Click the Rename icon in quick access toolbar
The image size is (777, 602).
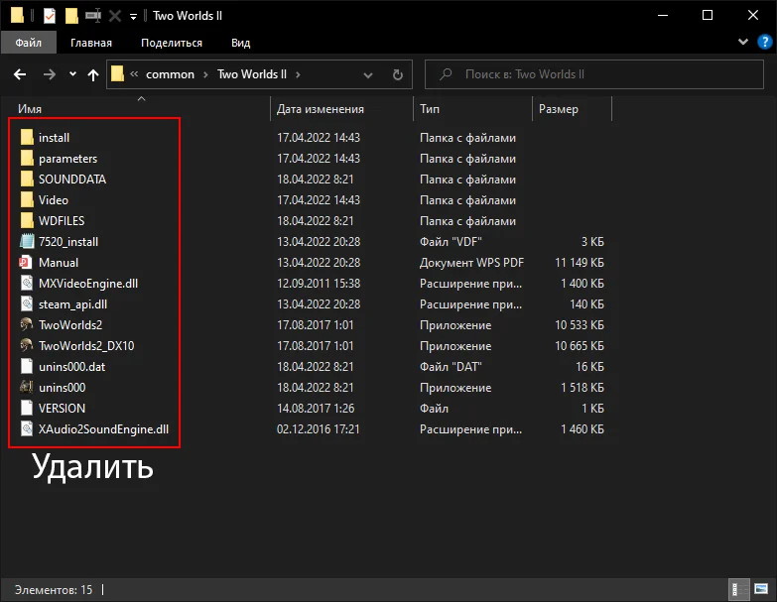click(93, 16)
